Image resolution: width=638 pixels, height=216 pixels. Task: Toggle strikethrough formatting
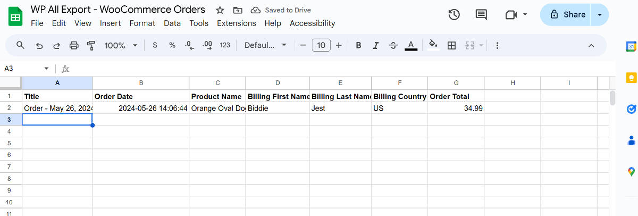[393, 45]
